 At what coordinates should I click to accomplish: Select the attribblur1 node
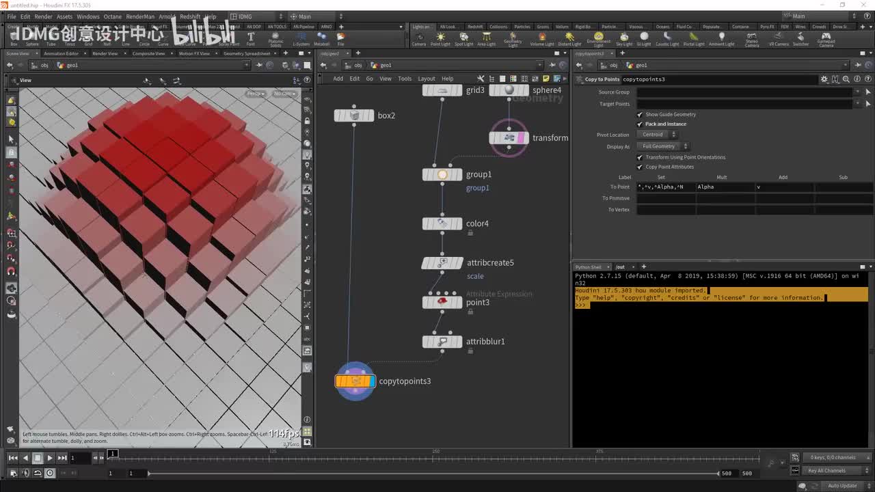click(442, 342)
